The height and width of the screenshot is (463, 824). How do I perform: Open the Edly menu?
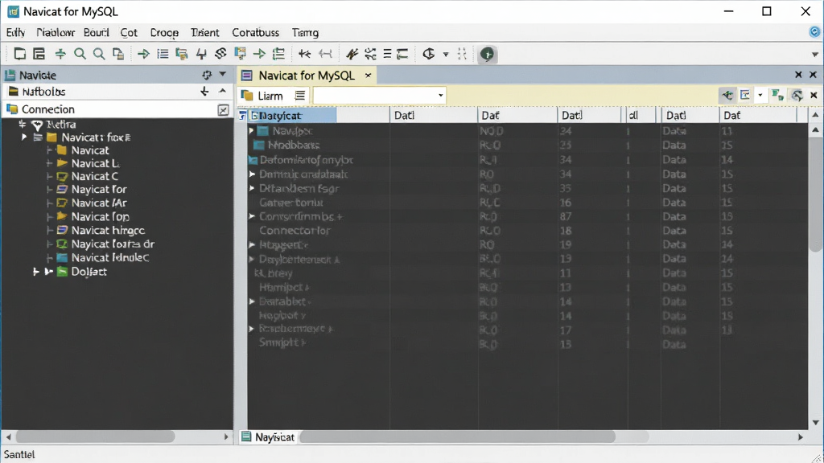click(x=15, y=32)
